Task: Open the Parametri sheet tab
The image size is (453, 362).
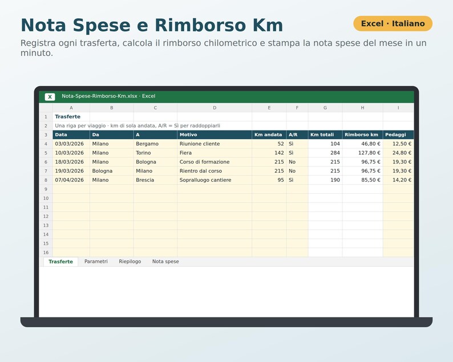Action: 96,262
